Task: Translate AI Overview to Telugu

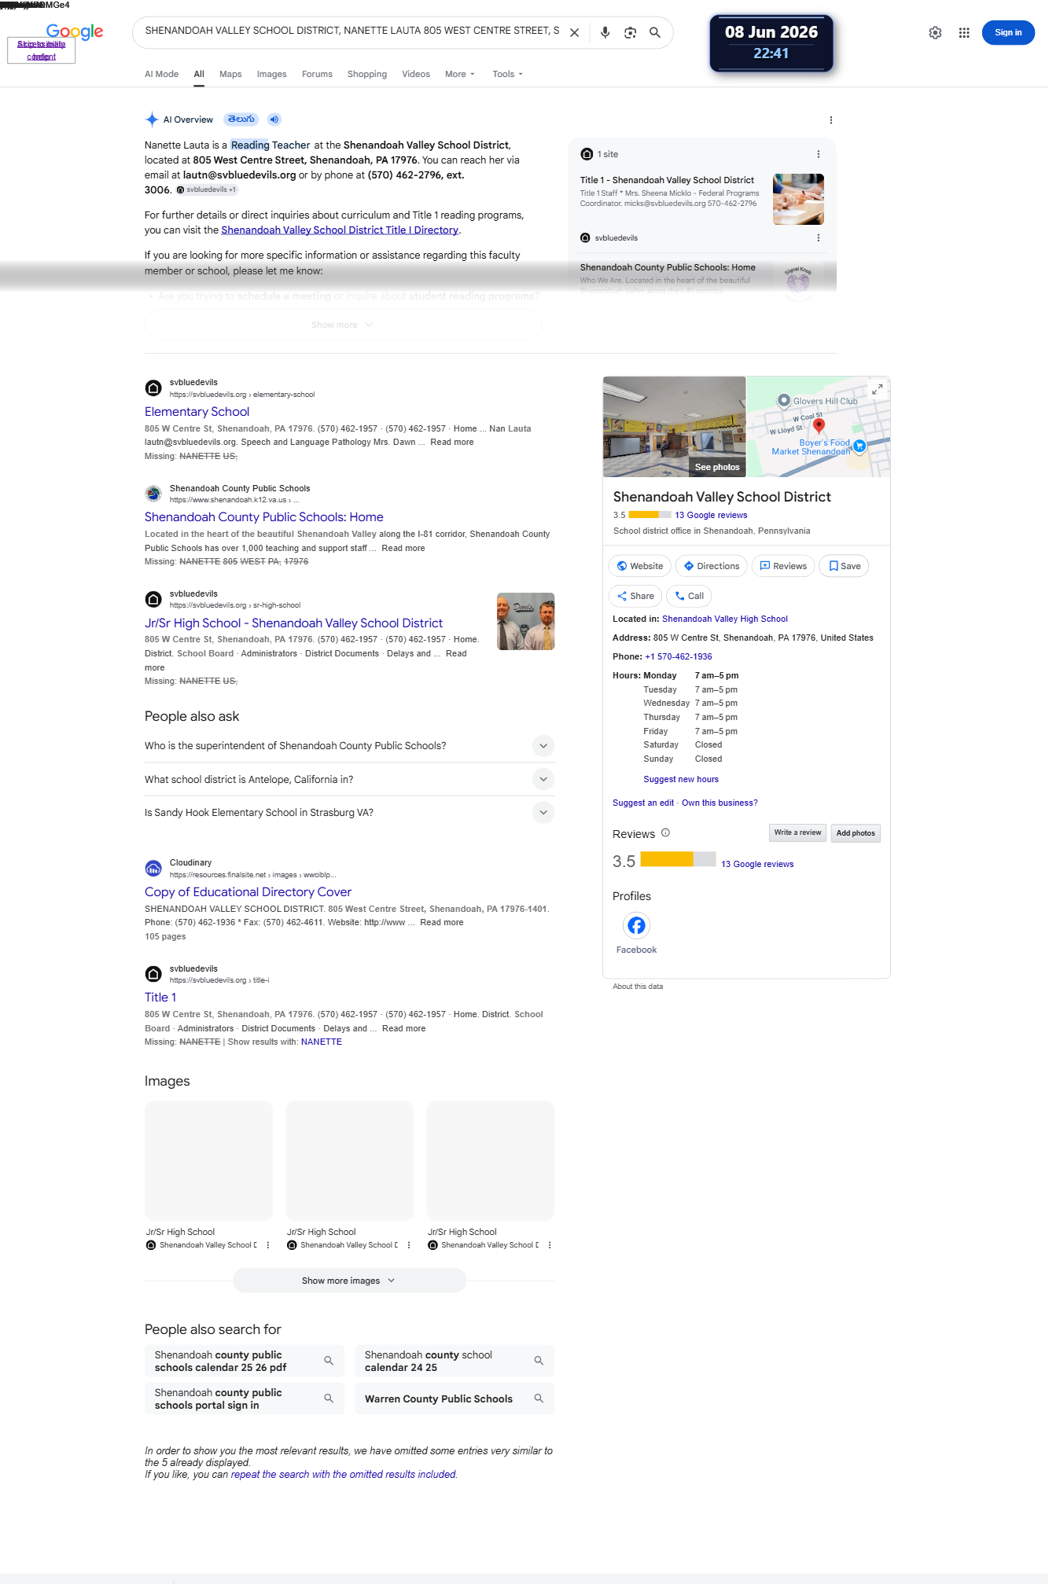Action: click(x=241, y=119)
